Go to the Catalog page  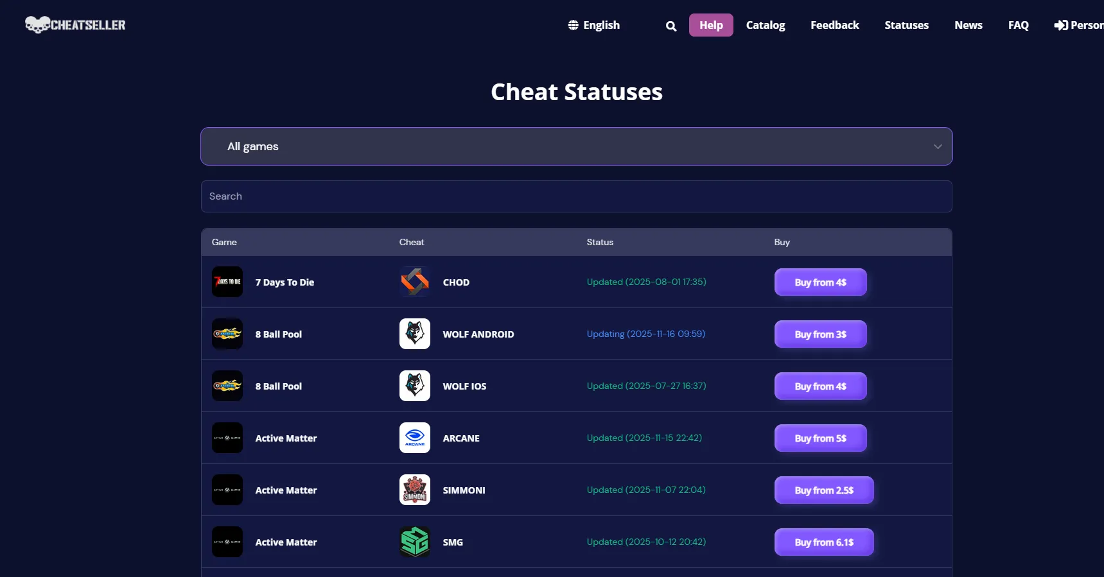[766, 25]
